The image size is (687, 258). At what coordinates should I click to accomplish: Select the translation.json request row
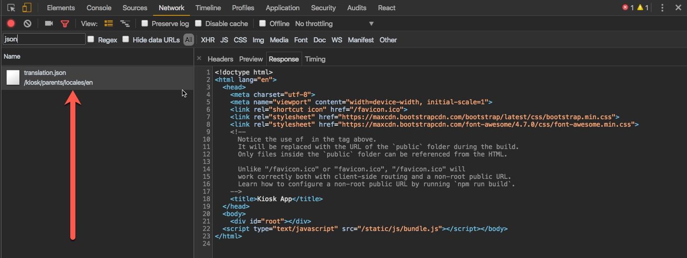pyautogui.click(x=97, y=77)
